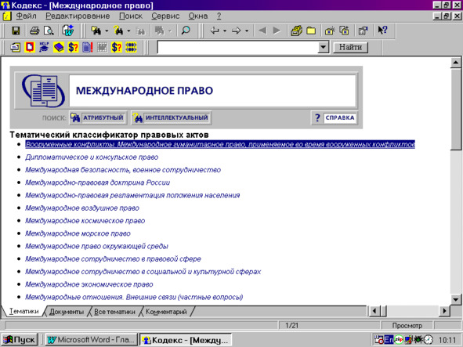Click the export to Word icon
463x347 pixels.
[x=68, y=31]
